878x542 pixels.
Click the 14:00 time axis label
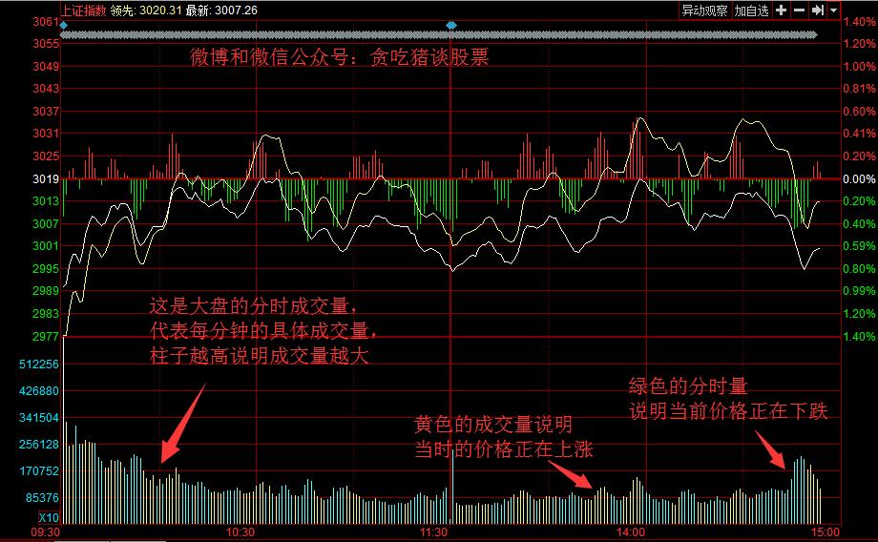coord(631,532)
